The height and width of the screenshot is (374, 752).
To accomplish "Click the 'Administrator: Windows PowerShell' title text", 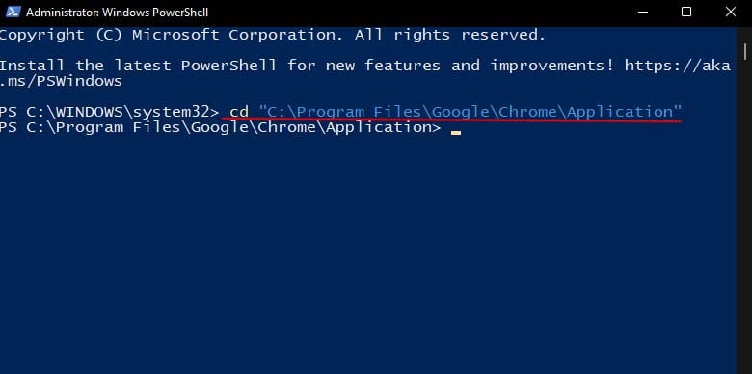I will click(x=117, y=12).
